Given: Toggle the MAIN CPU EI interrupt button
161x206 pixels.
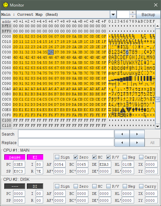Looking at the screenshot, I should pyautogui.click(x=35, y=157).
